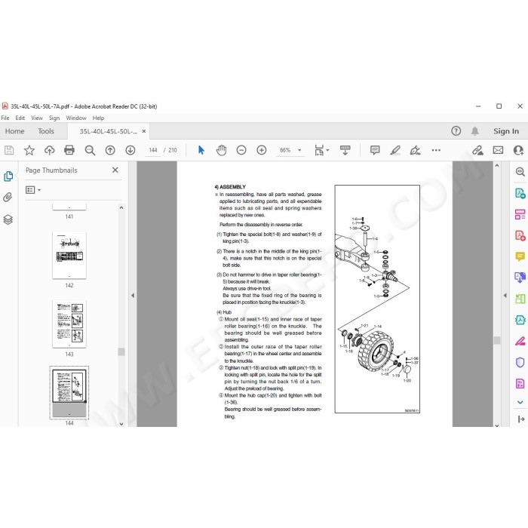Open the Edit menu

[x=20, y=118]
